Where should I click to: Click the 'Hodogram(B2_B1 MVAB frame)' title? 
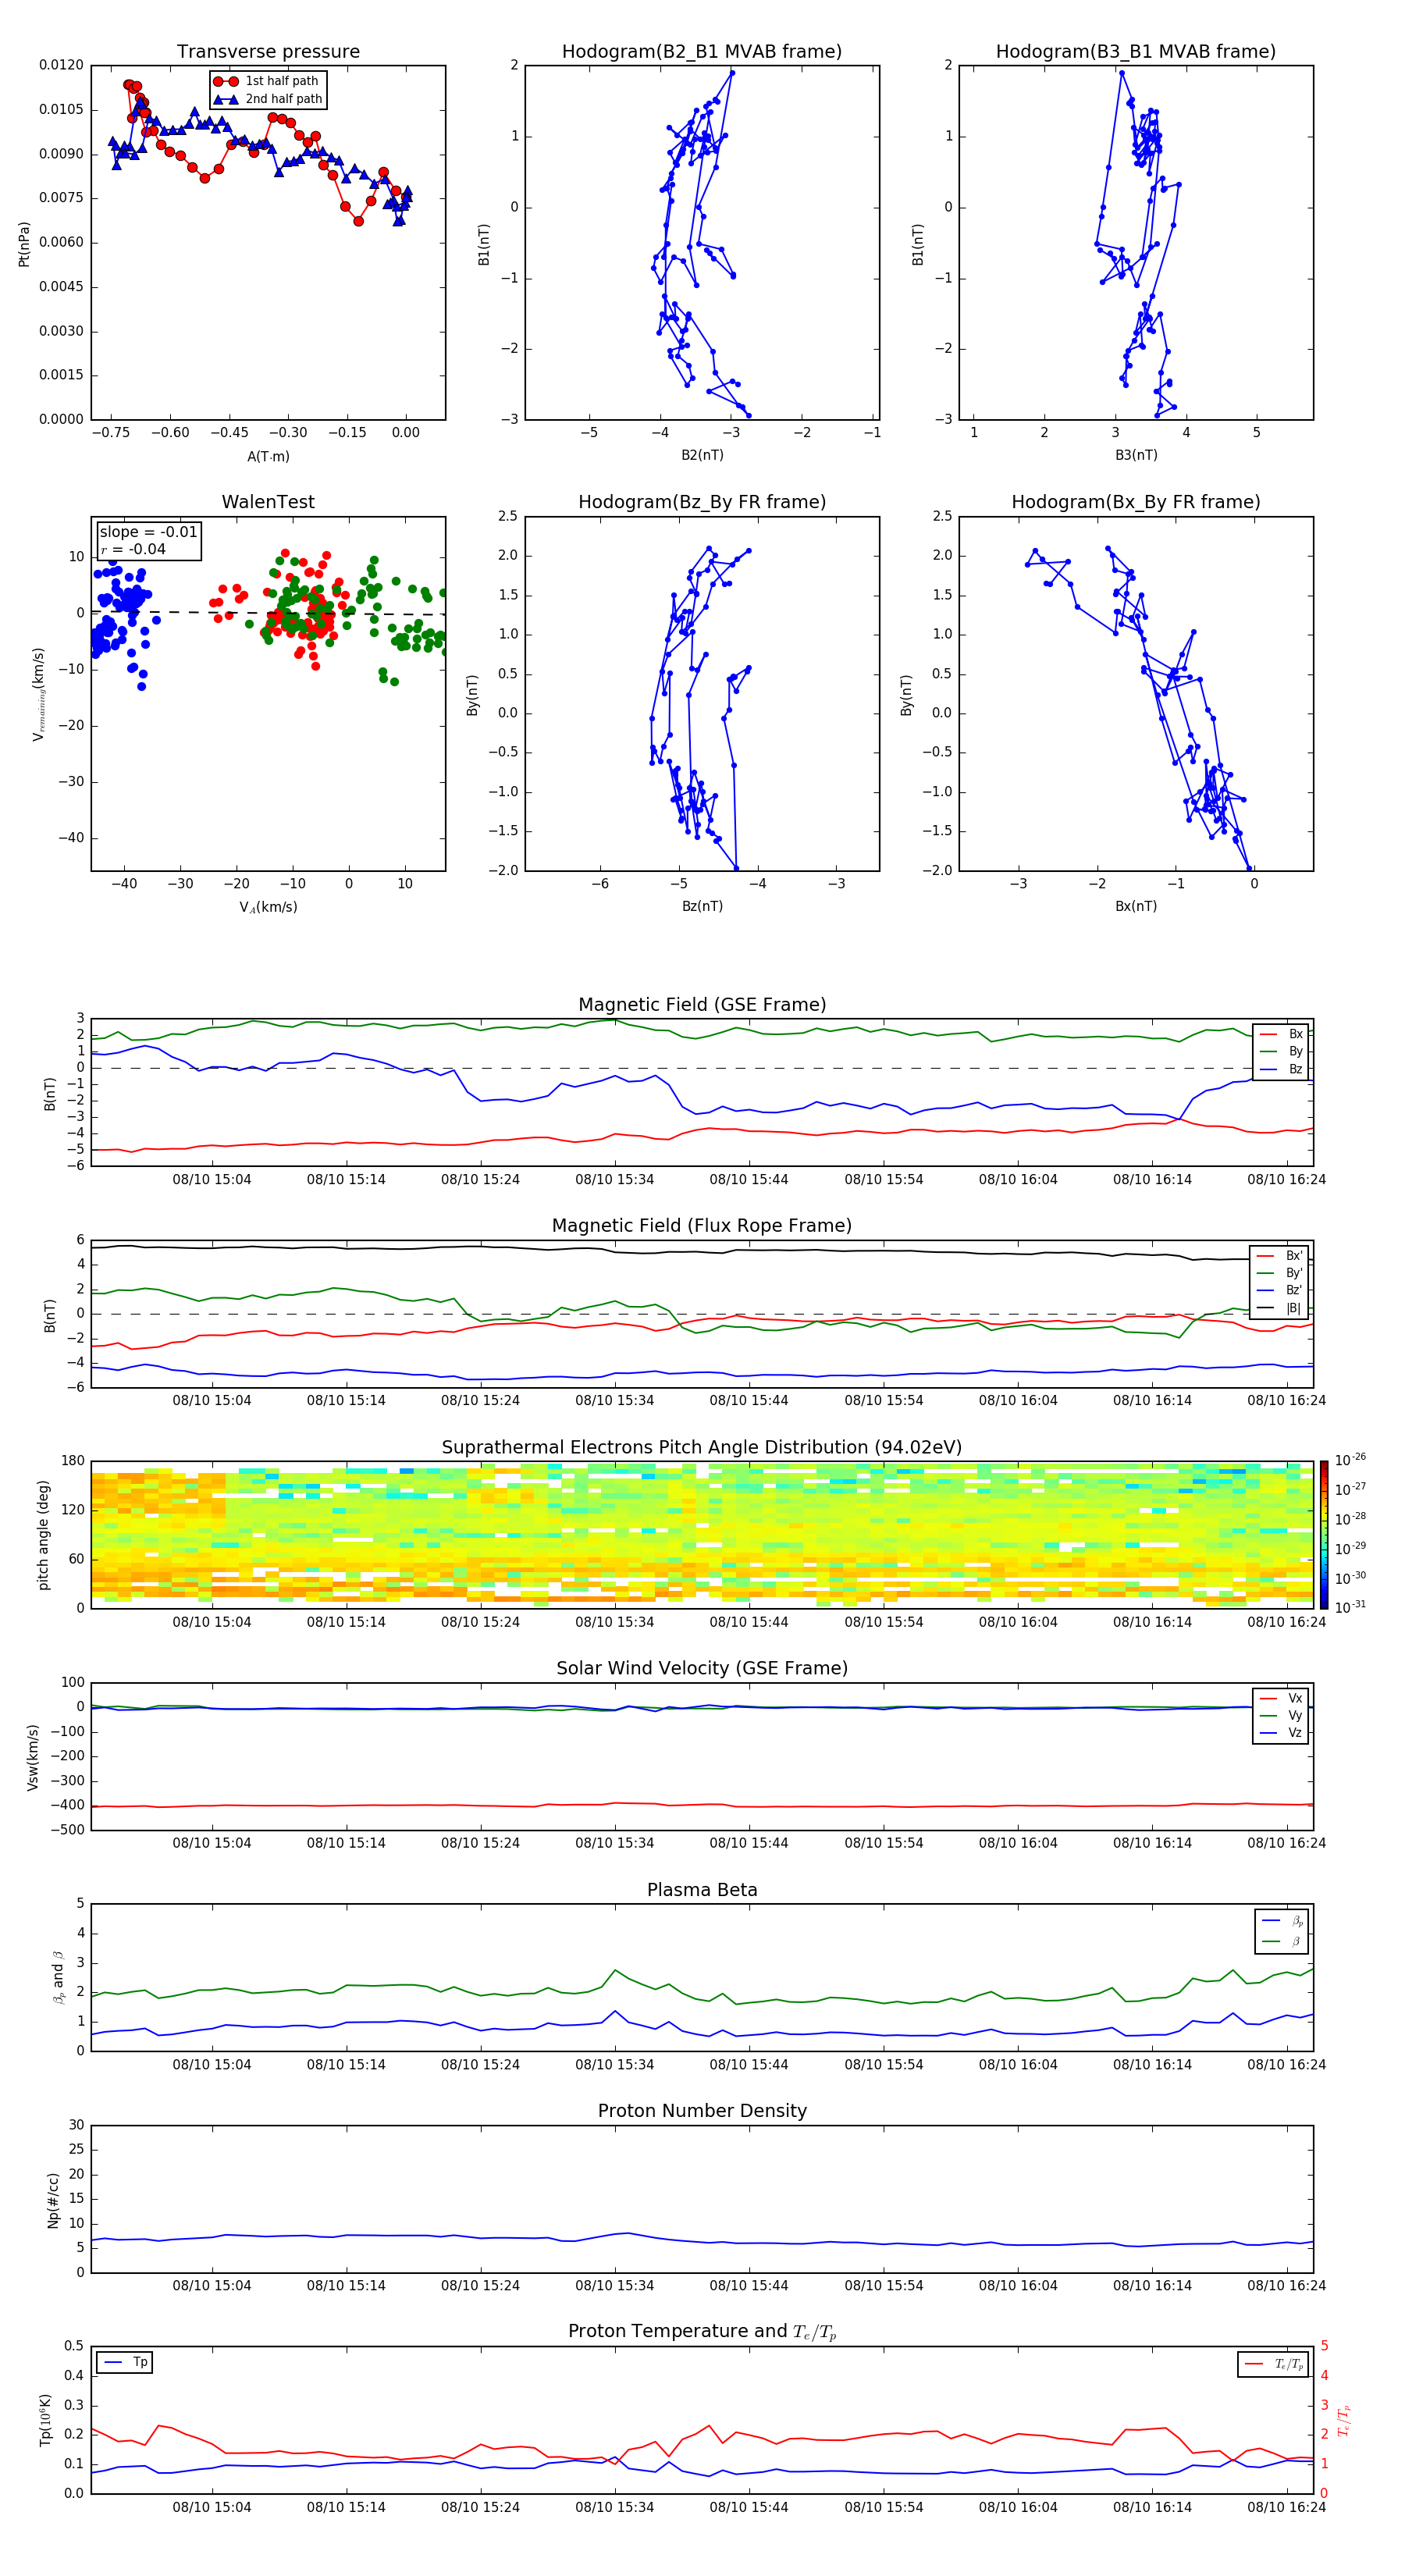coord(702,52)
